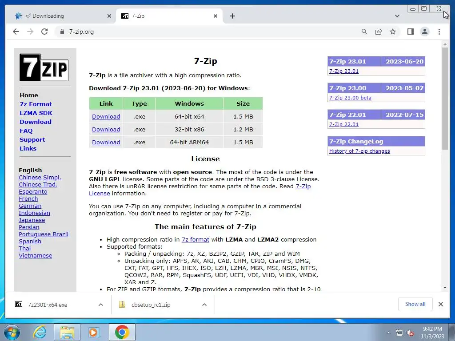Open the Support sidebar link
The image size is (455, 341).
point(32,139)
